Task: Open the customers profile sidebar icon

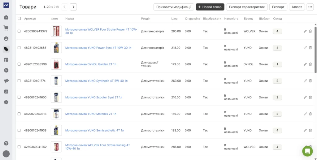Action: coord(6,39)
